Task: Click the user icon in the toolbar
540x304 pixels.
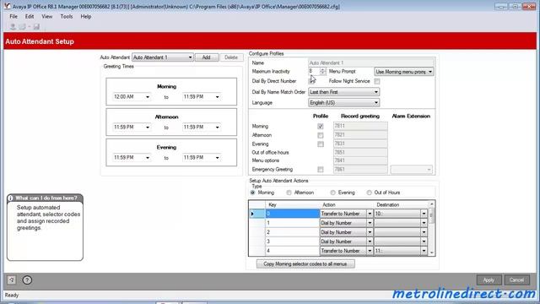Action: pos(13,26)
